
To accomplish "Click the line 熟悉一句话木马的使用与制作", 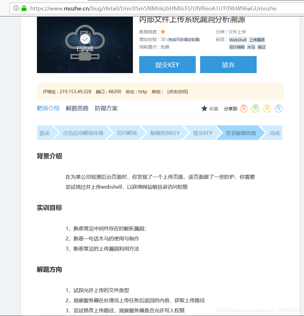I will [106, 238].
